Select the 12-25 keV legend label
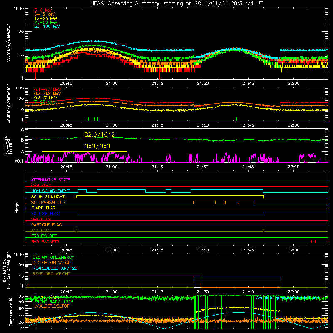The image size is (333, 333). coord(46,18)
